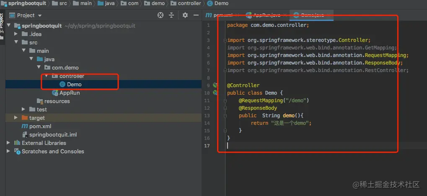Screen dimensions: 427x196
Task: Click 'src' in the breadcrumb bar
Action: click(63, 3)
